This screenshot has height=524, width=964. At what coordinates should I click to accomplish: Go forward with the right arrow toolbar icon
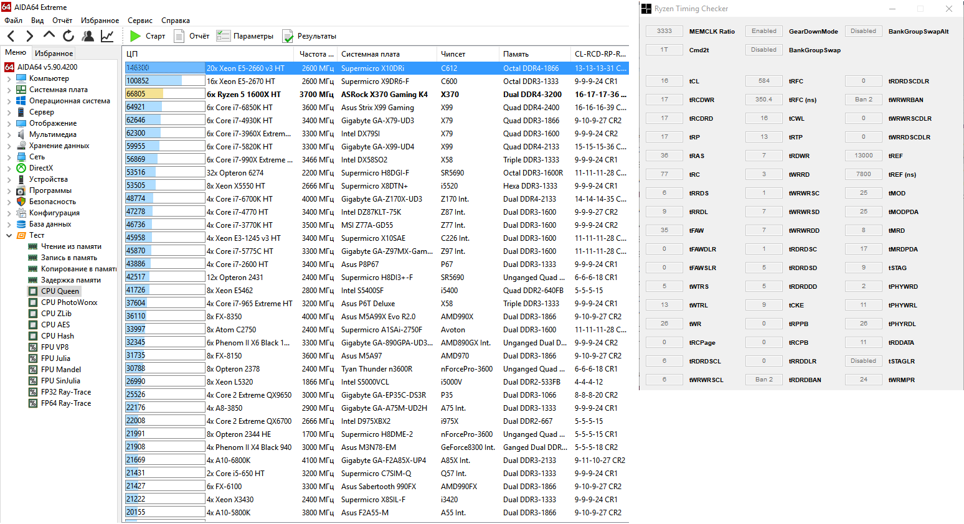coord(29,36)
